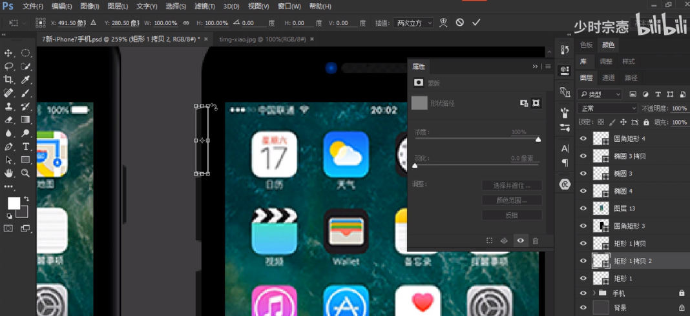Image resolution: width=690 pixels, height=316 pixels.
Task: Open the 窗口 menu
Action: click(289, 6)
